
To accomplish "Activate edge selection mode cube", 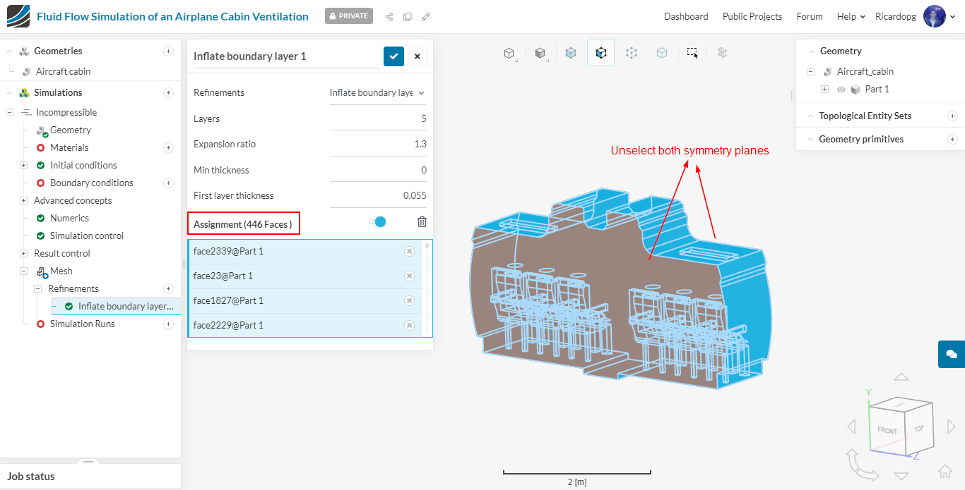I will (x=662, y=53).
